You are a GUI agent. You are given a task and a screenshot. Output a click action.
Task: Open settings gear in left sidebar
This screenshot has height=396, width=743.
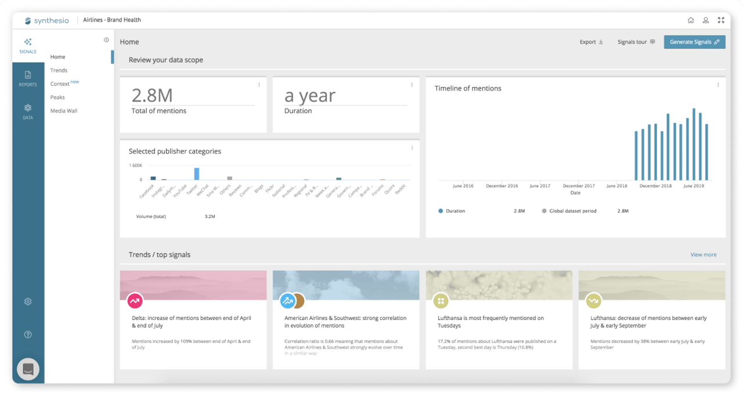(28, 301)
